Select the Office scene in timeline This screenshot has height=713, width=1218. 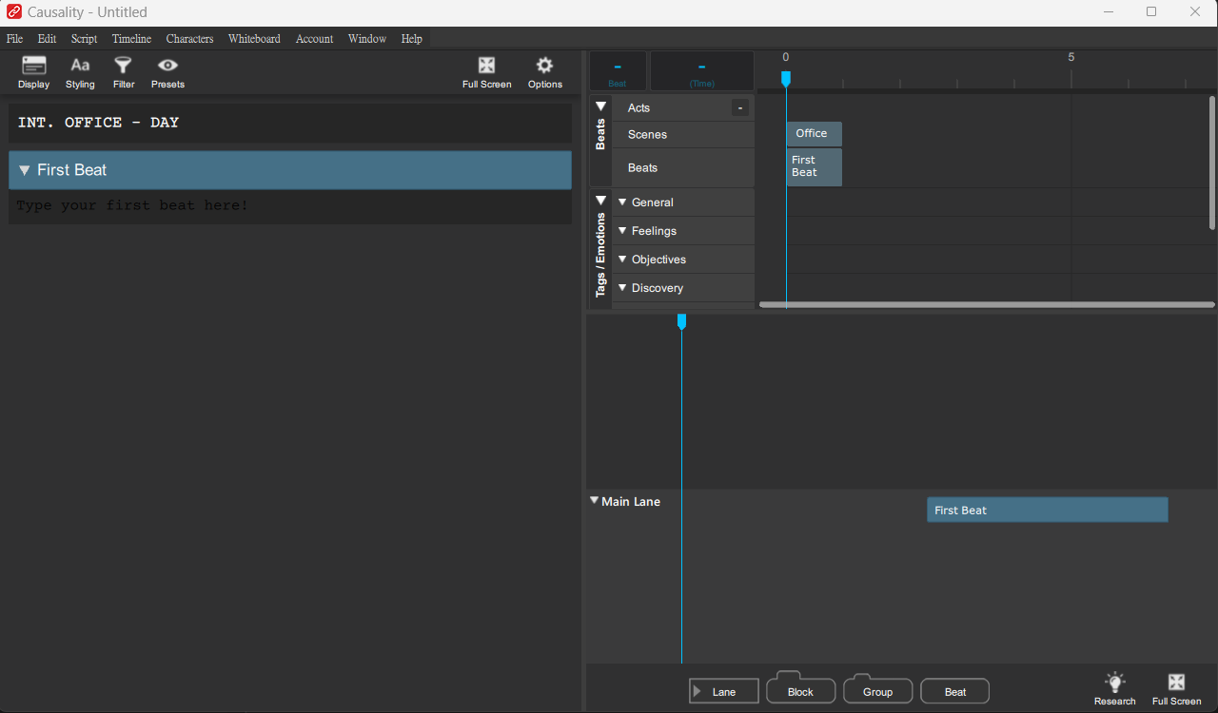[815, 134]
